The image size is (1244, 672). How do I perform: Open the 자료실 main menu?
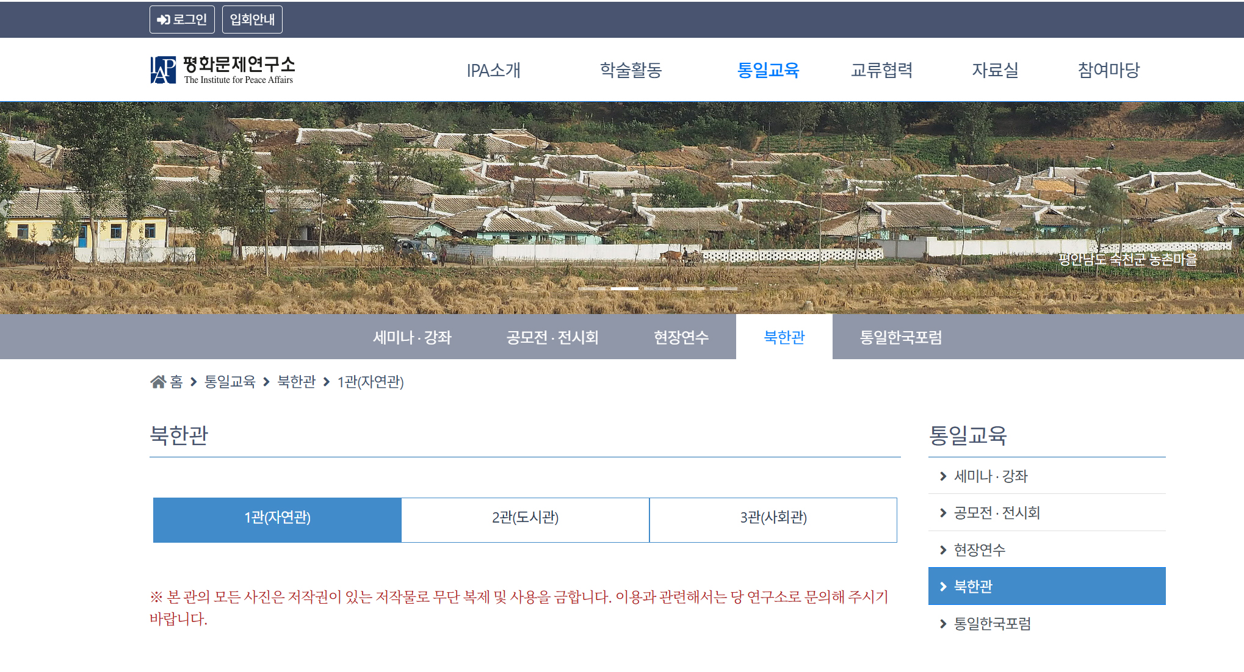pos(995,70)
